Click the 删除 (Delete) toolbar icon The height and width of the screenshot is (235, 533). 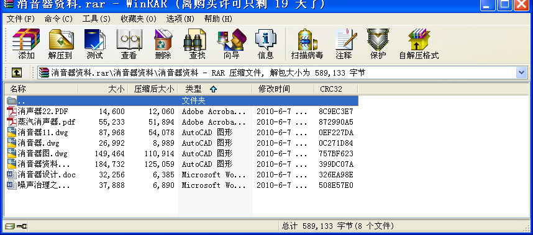(x=163, y=44)
